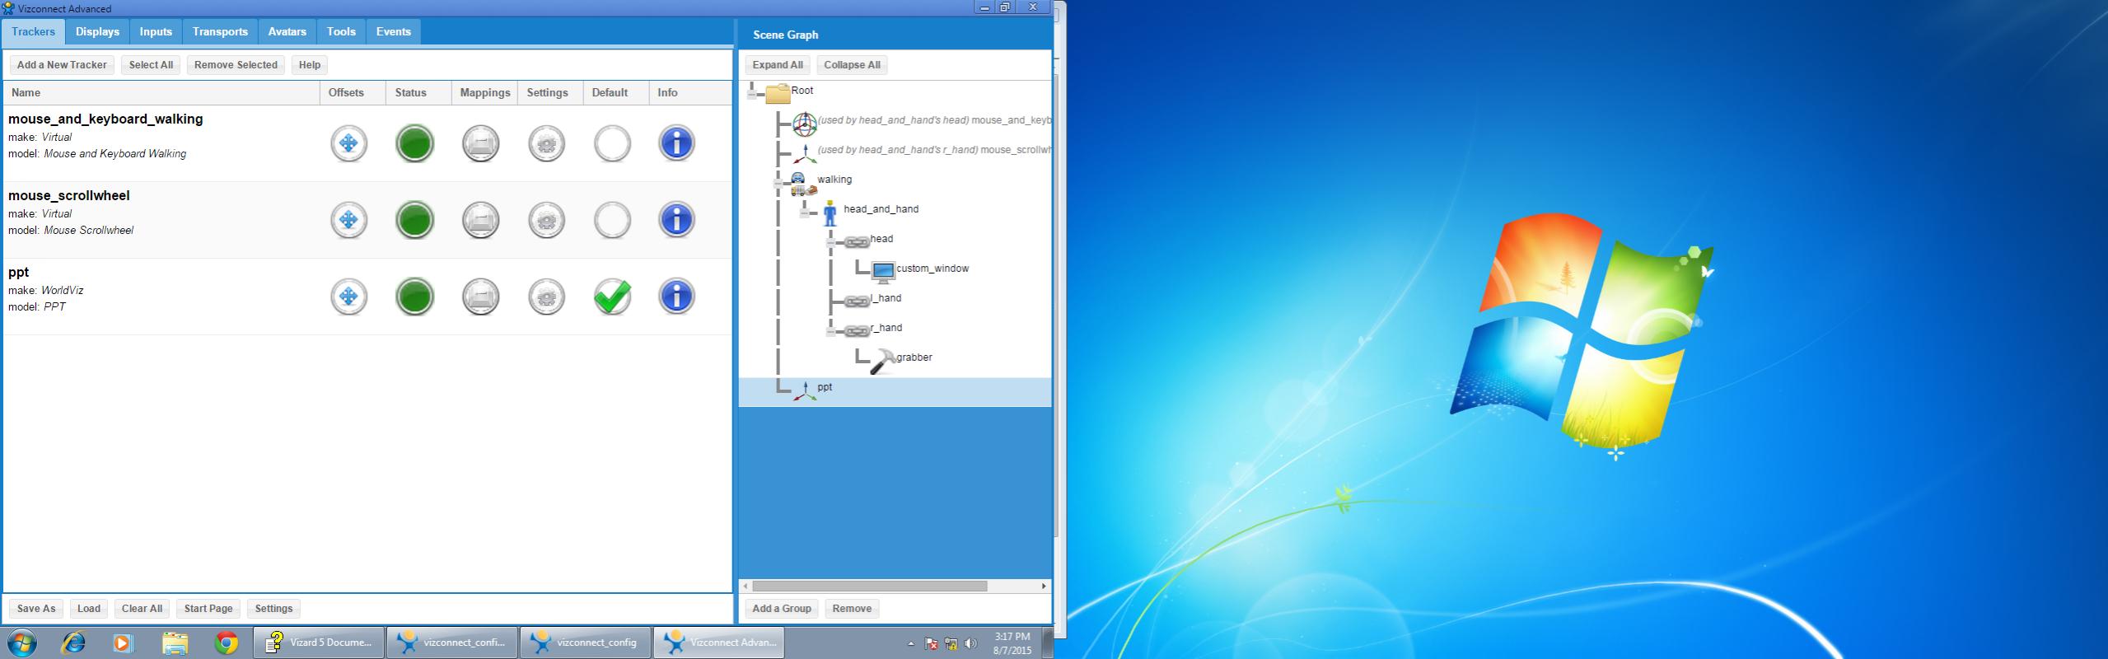Open Offsets for mouse_and_keyboard_walking tracker
The image size is (2108, 659).
coord(348,143)
